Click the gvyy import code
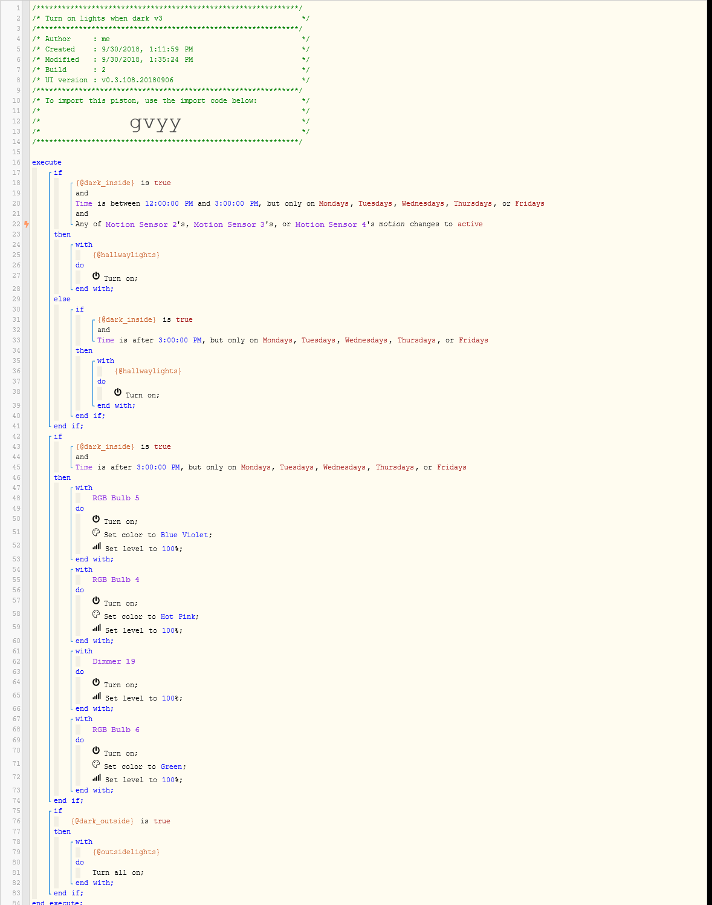 tap(155, 123)
